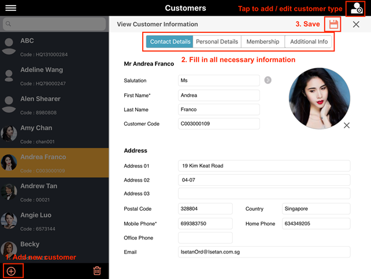The width and height of the screenshot is (371, 279).
Task: Click the 'Mr Andrea Franco' heading
Action: click(149, 64)
